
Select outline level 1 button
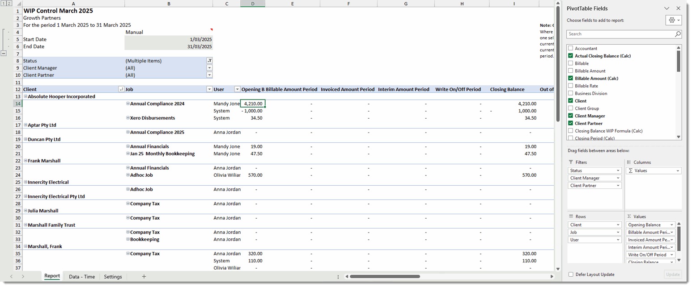click(4, 4)
